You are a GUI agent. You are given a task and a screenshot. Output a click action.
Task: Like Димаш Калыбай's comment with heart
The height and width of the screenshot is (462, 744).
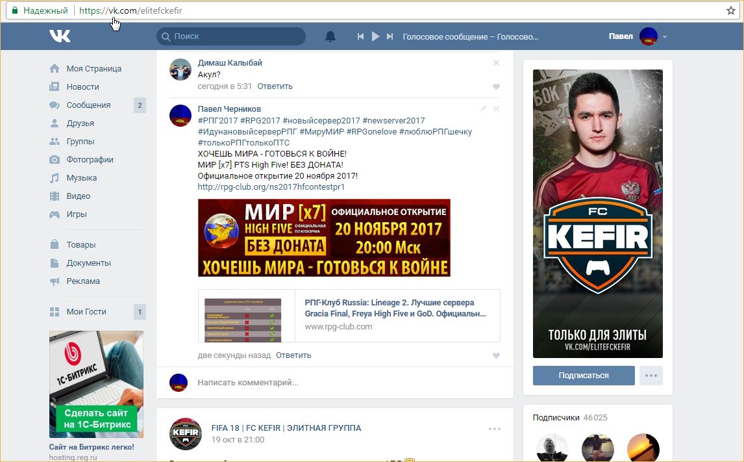click(x=496, y=86)
